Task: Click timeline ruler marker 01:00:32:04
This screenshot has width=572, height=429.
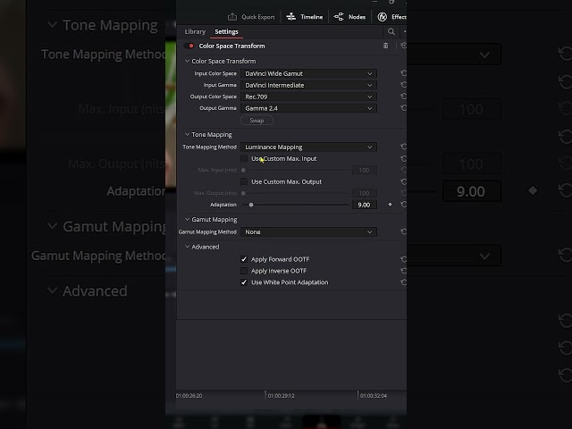Action: (x=374, y=396)
